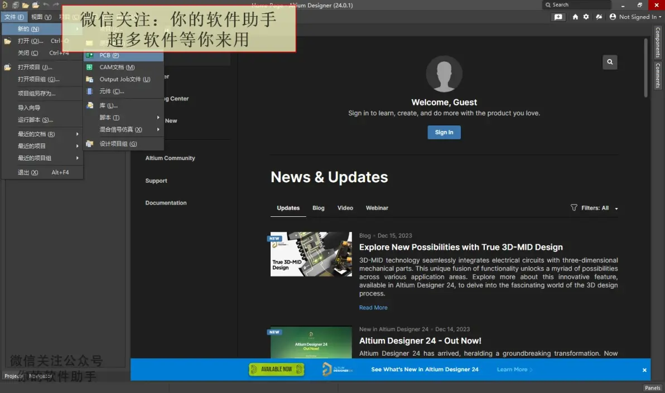Open the Components side panel tab

[657, 42]
